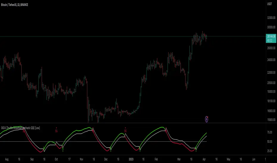The height and width of the screenshot is (163, 277).
Task: Select the 2023 label on time axis
Action: tap(131, 159)
